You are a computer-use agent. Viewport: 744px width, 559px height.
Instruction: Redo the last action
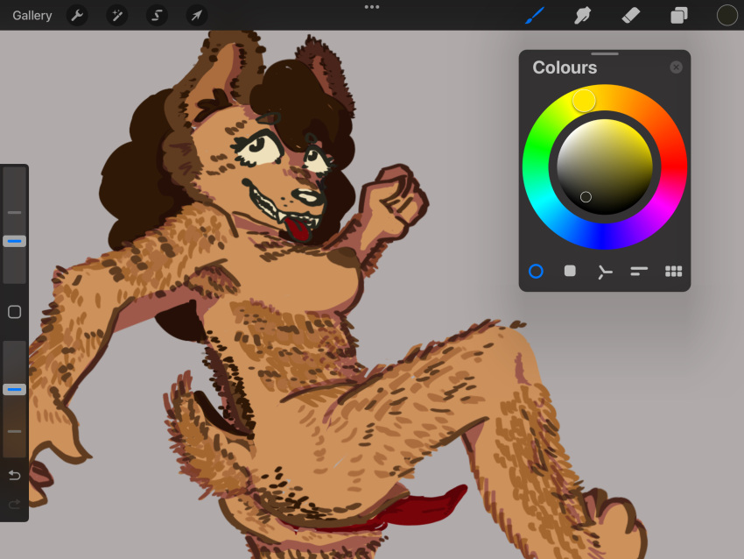pos(15,504)
